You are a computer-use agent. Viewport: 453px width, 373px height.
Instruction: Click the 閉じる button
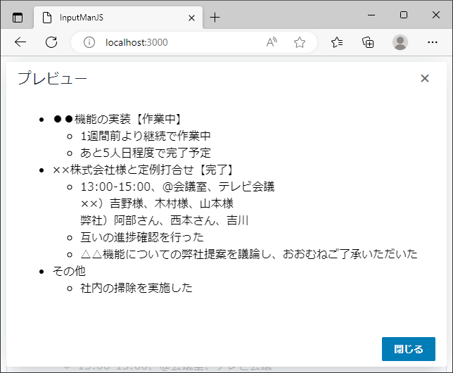tap(409, 349)
